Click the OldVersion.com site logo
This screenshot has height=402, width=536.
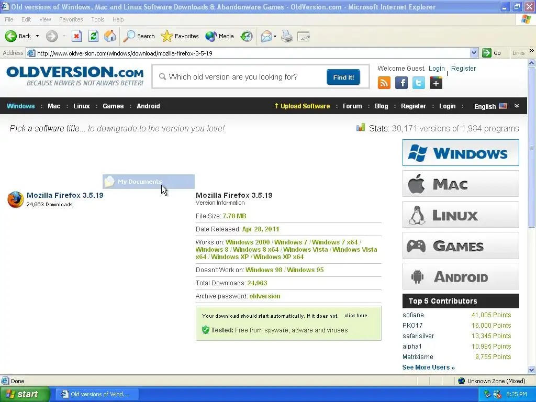[x=75, y=76]
